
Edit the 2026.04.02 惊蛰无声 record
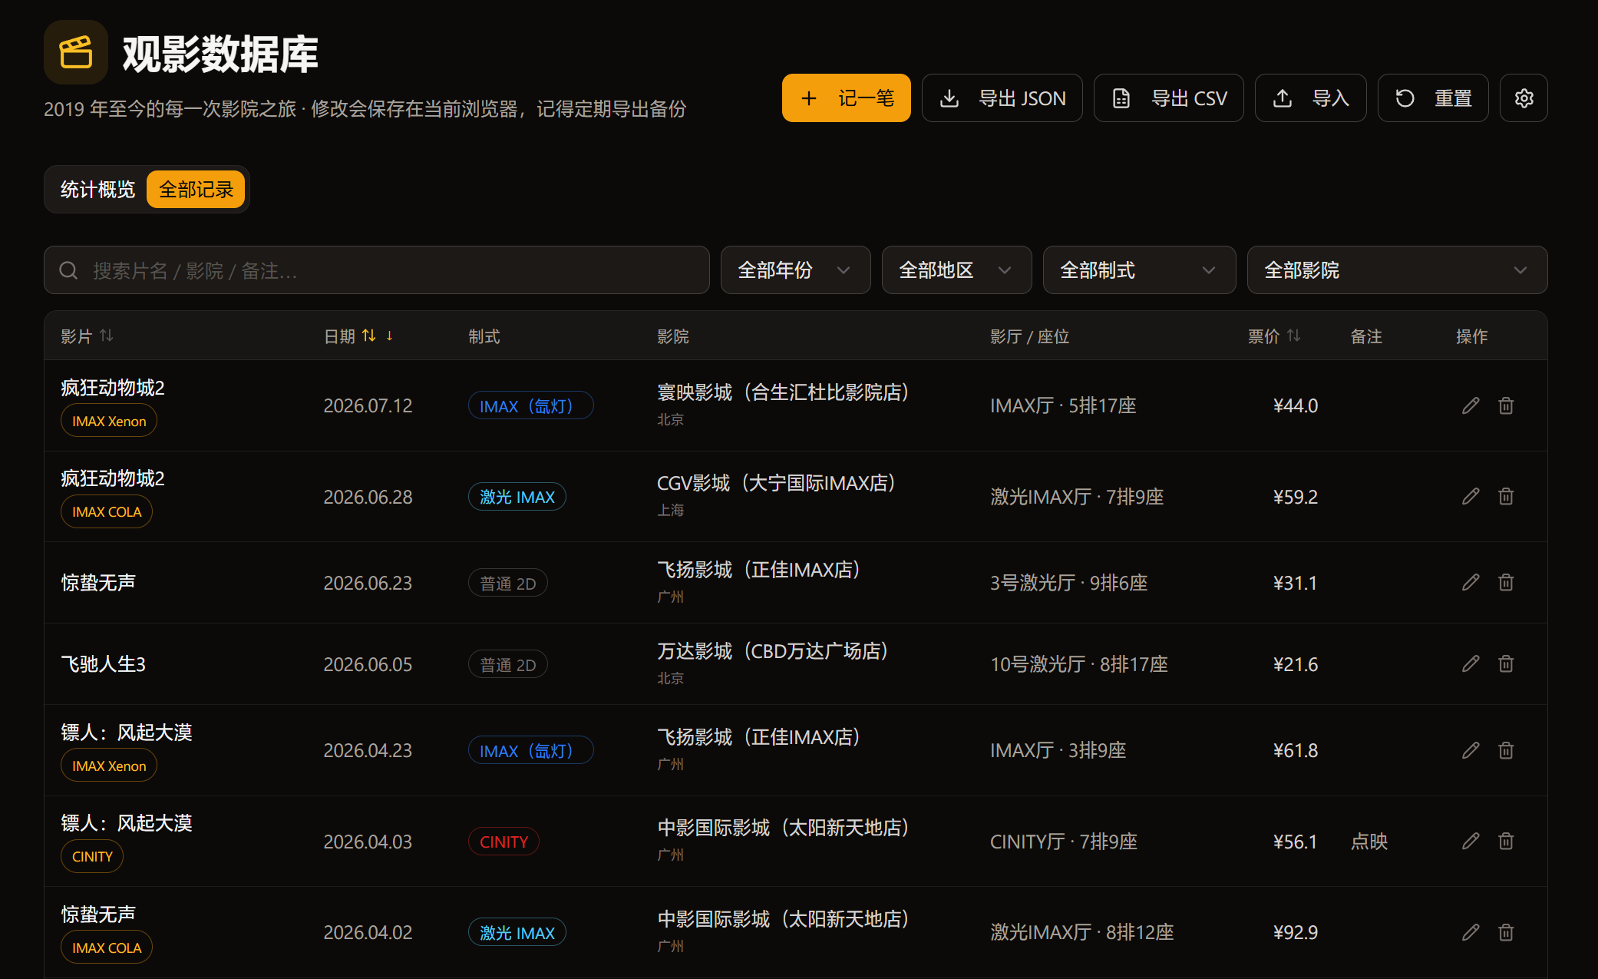(x=1471, y=932)
